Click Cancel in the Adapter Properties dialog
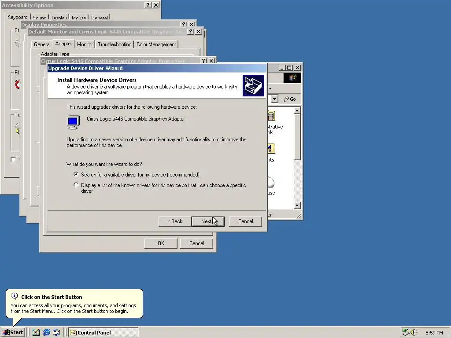Viewport: 451px width, 338px height. [x=196, y=243]
